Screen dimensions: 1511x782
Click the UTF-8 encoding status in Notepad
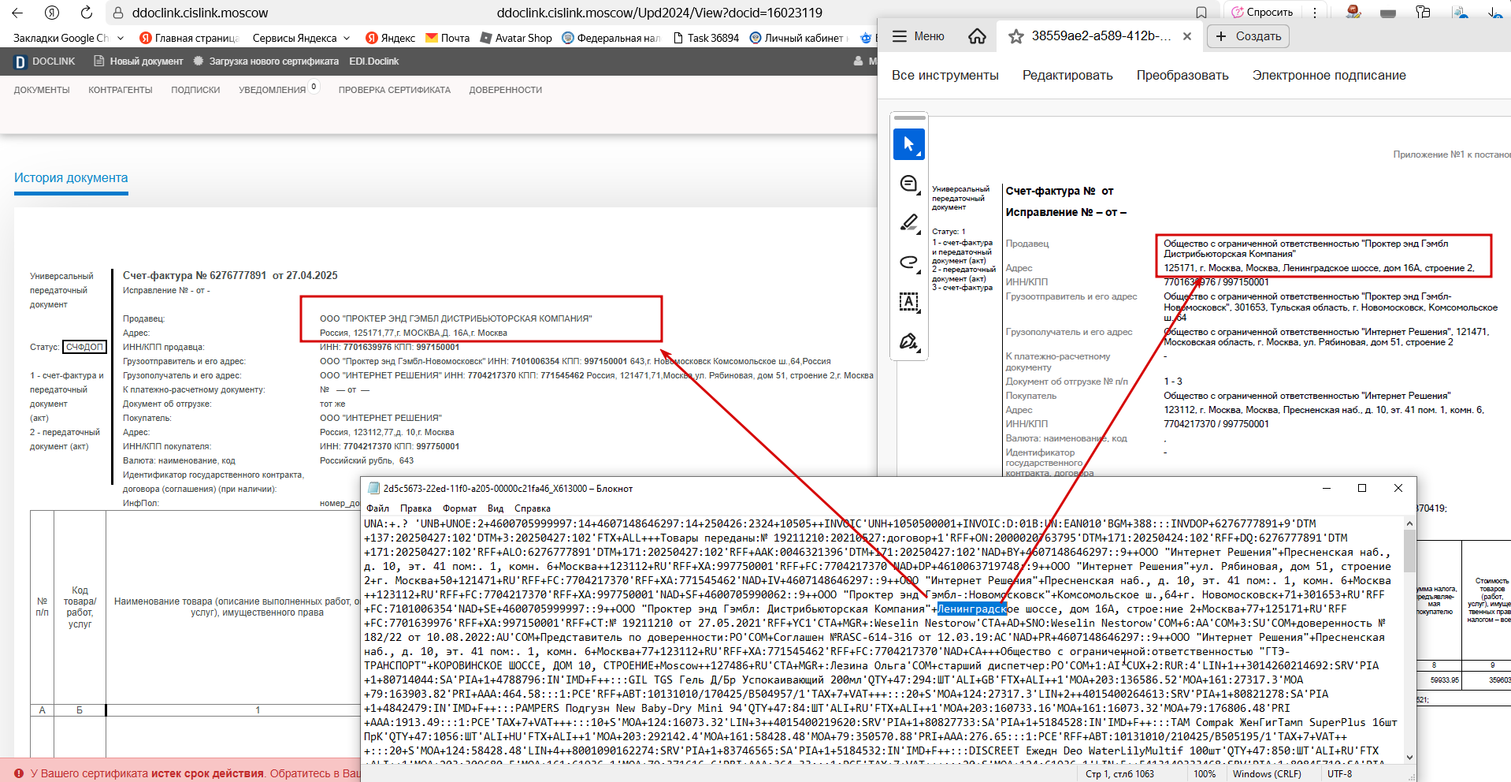tap(1339, 774)
